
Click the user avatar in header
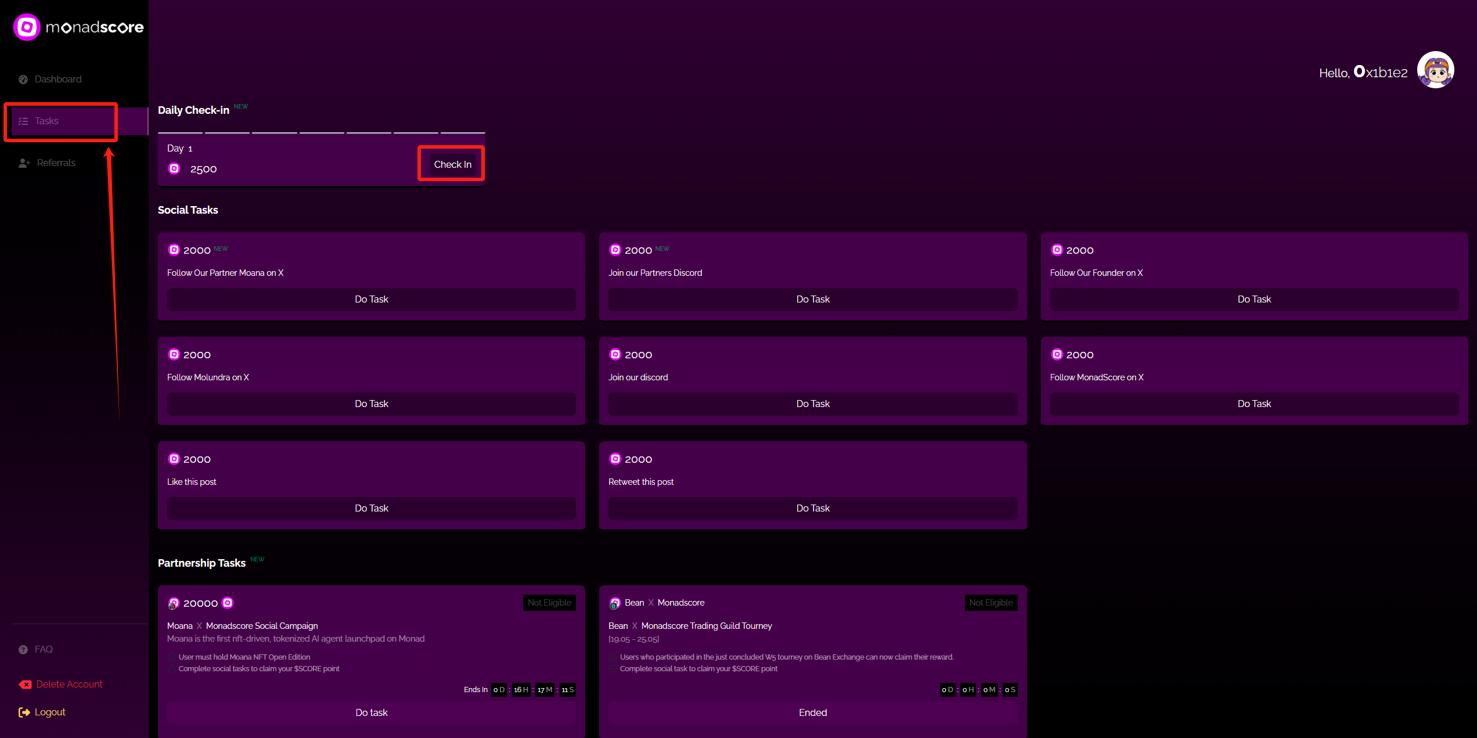point(1435,70)
